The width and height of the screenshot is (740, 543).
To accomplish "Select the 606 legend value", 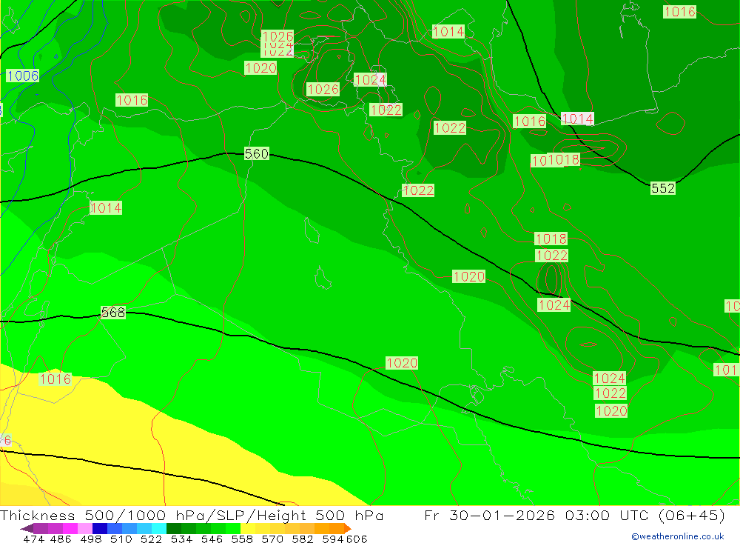I will click(x=357, y=539).
